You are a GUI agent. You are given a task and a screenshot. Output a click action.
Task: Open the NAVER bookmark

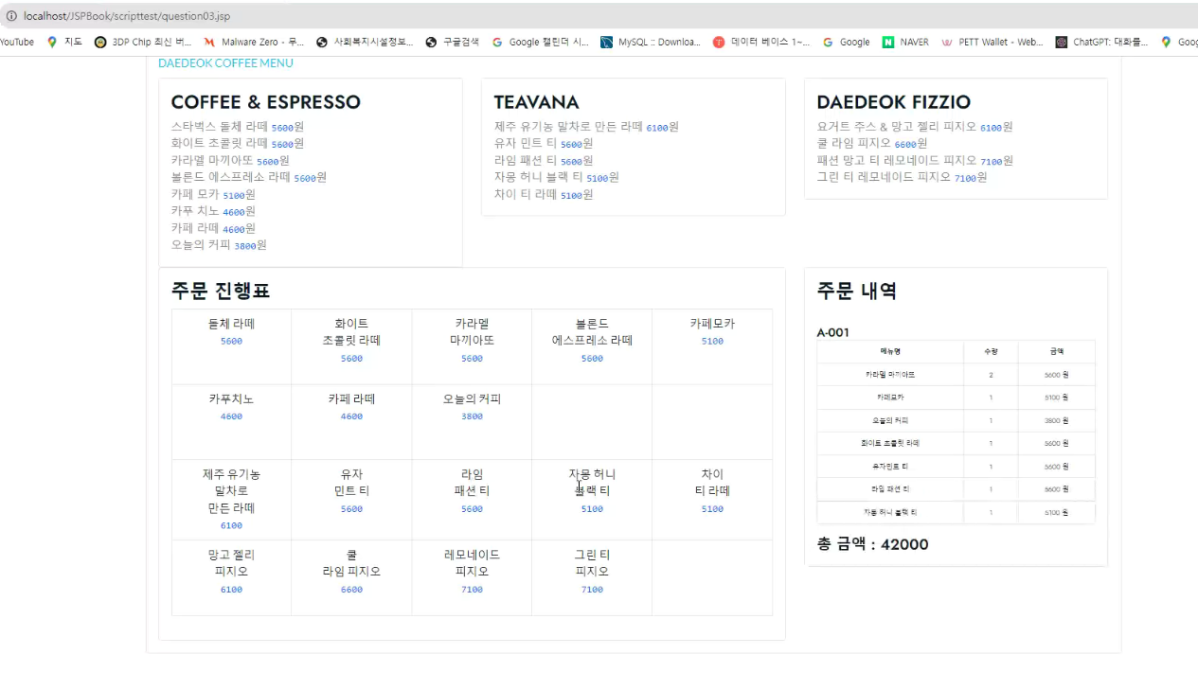tap(905, 42)
